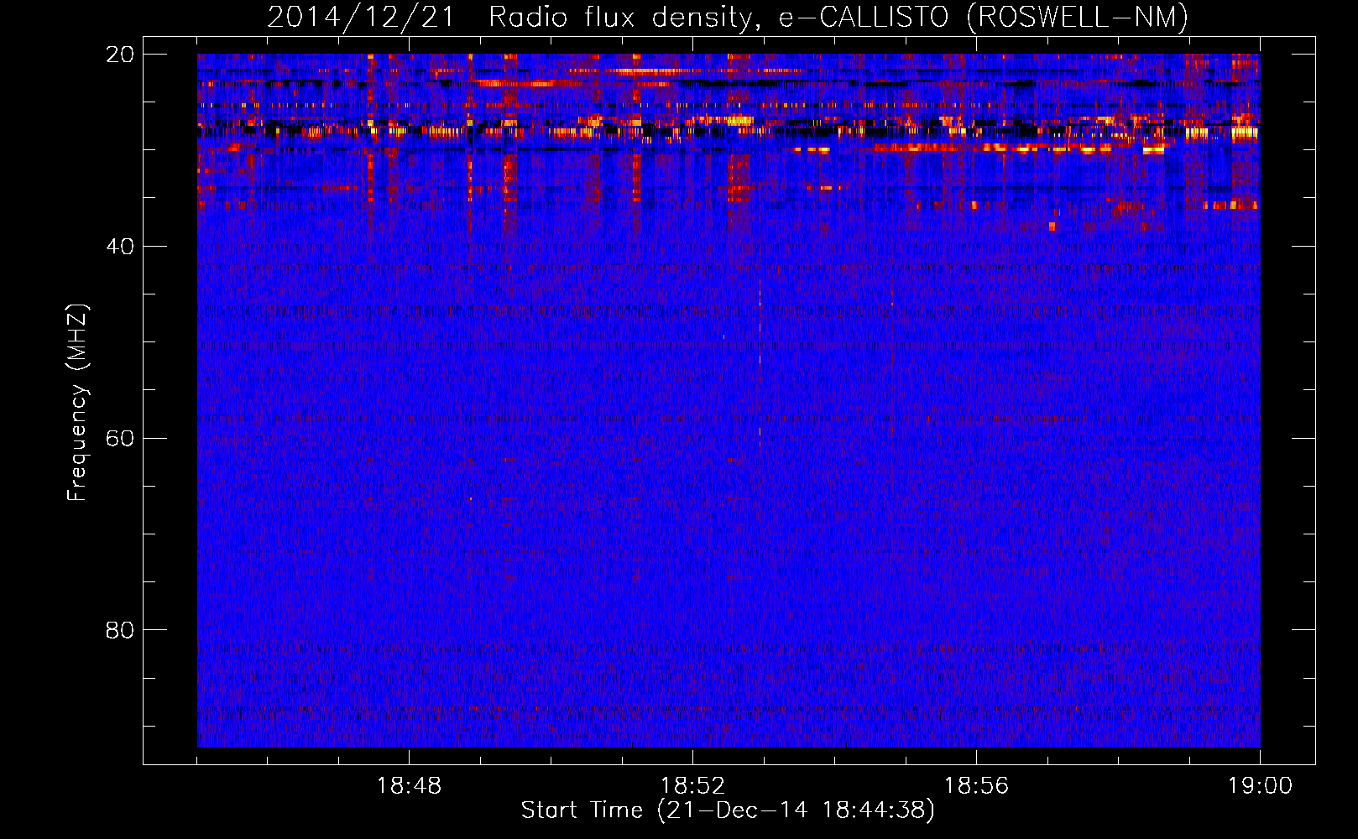Click the 80 frequency tick label
Viewport: 1358px width, 839px height.
click(120, 630)
